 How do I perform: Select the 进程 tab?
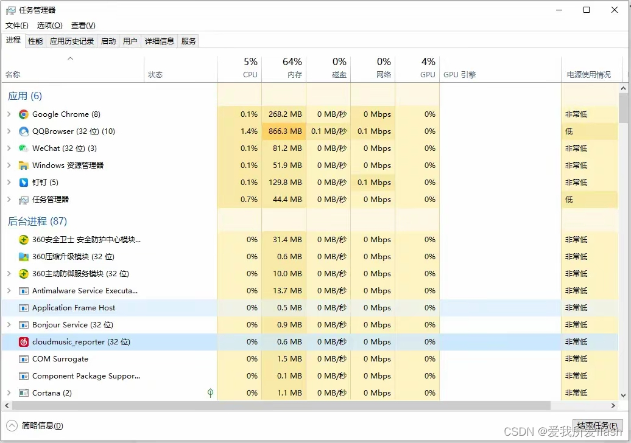(x=13, y=40)
